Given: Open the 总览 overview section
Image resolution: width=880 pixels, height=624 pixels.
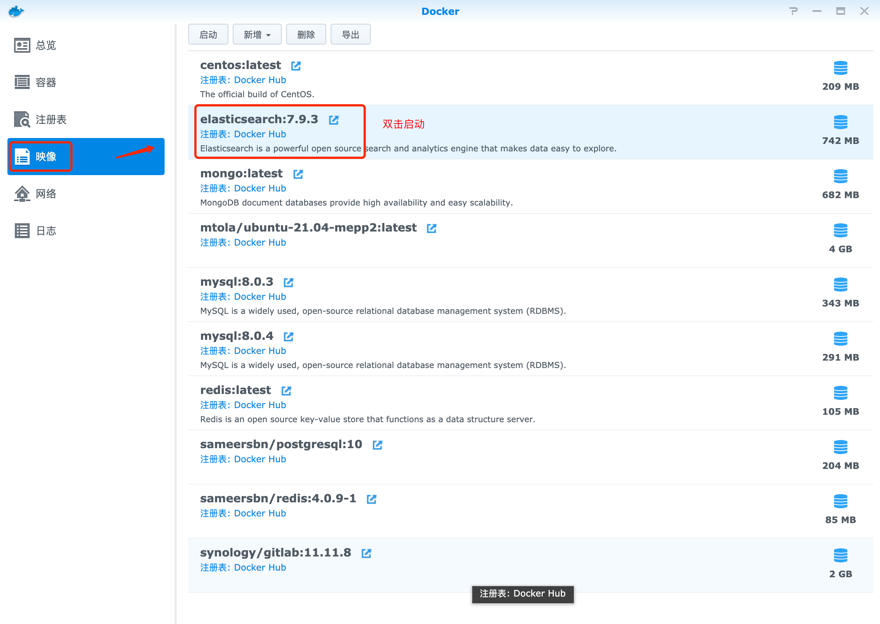Looking at the screenshot, I should tap(45, 45).
